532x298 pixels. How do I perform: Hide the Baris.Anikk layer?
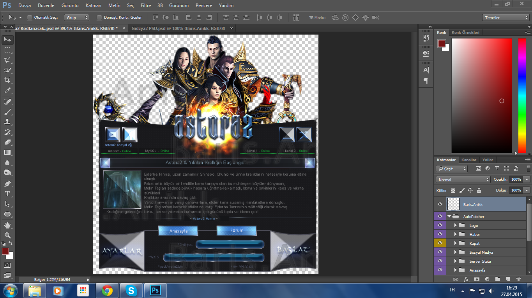(440, 204)
